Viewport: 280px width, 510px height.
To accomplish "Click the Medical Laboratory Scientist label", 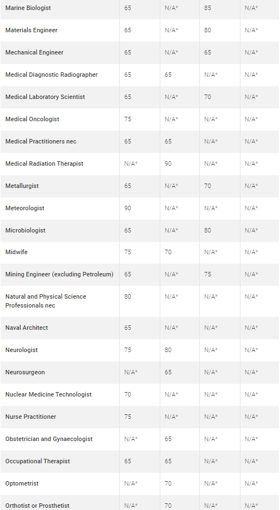I will [x=45, y=97].
